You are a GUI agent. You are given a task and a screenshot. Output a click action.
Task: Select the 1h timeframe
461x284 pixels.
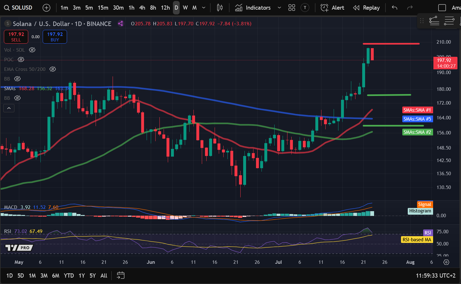tap(132, 8)
